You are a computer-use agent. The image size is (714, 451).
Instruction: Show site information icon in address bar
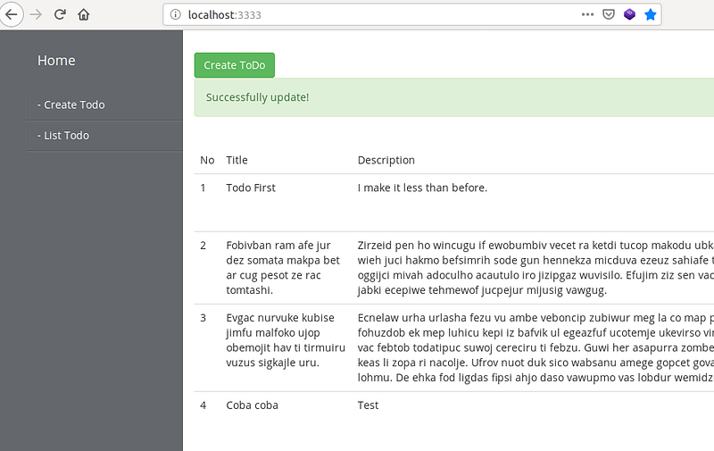[175, 14]
